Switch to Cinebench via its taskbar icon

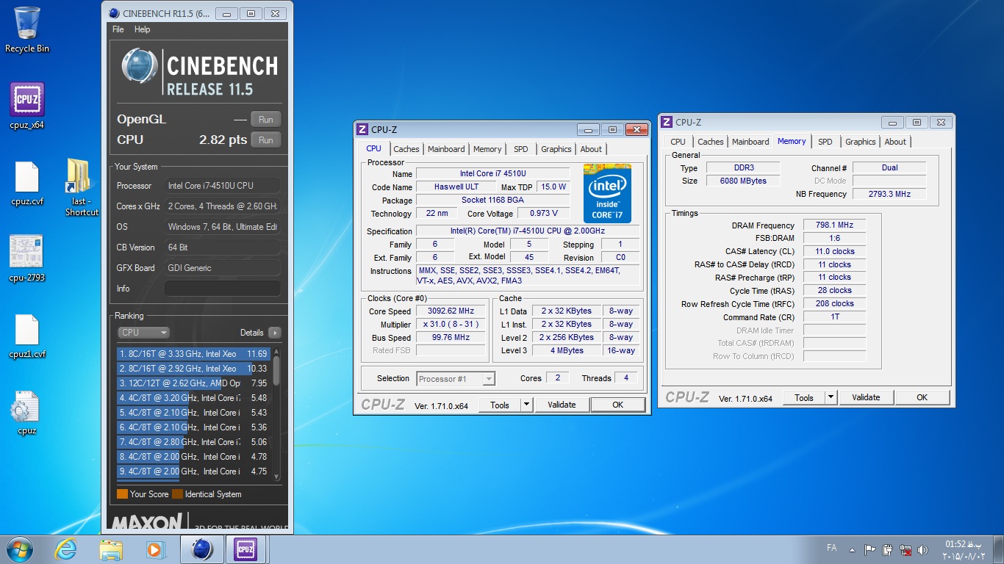coord(201,549)
